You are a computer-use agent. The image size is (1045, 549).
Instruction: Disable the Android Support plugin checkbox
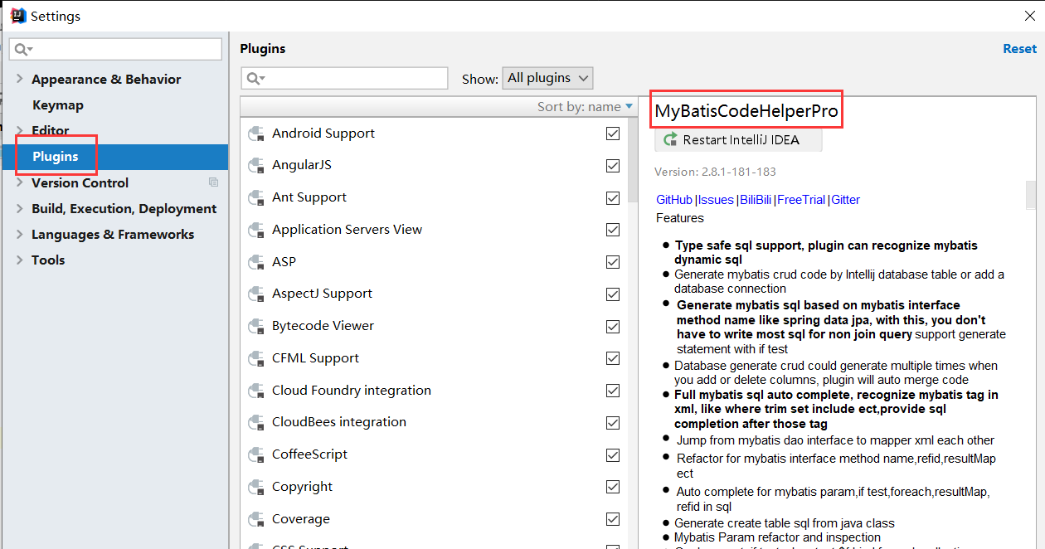click(613, 134)
